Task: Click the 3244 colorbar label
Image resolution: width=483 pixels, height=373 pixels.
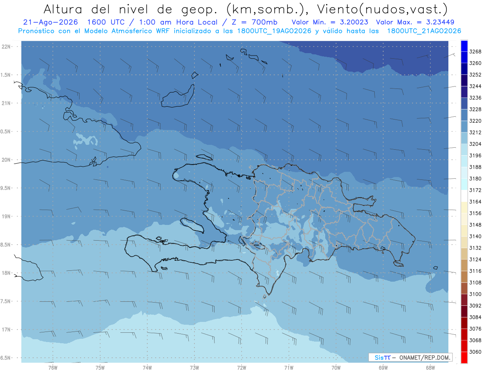Action: click(475, 86)
